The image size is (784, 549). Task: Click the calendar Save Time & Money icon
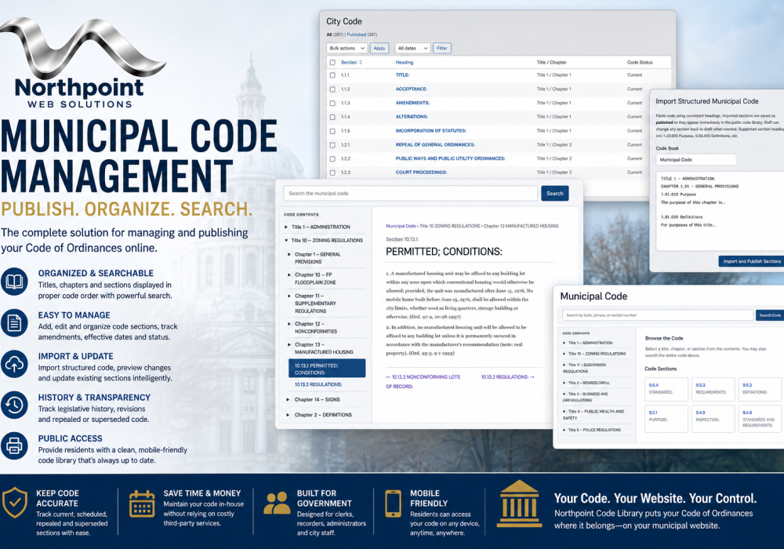click(142, 503)
